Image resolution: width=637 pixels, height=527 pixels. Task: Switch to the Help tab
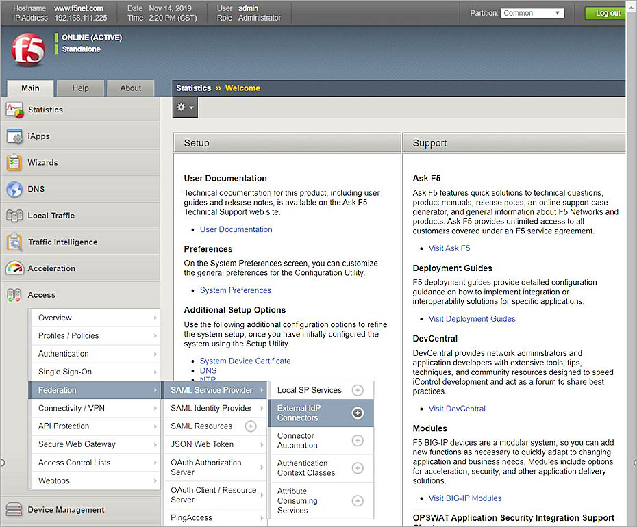pos(80,88)
